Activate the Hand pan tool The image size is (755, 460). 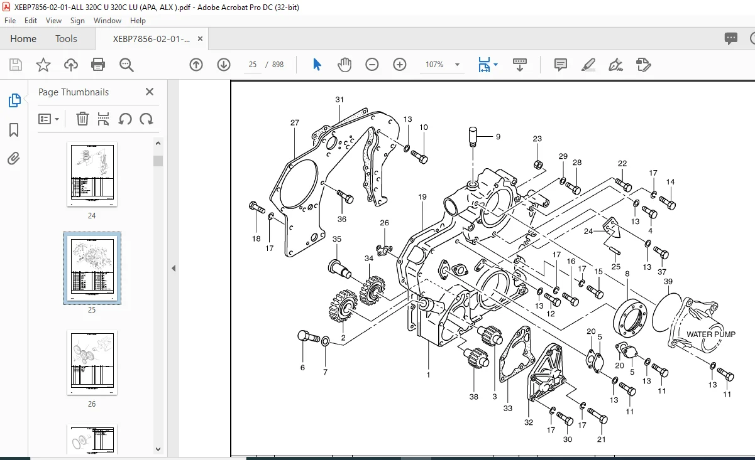click(x=344, y=65)
